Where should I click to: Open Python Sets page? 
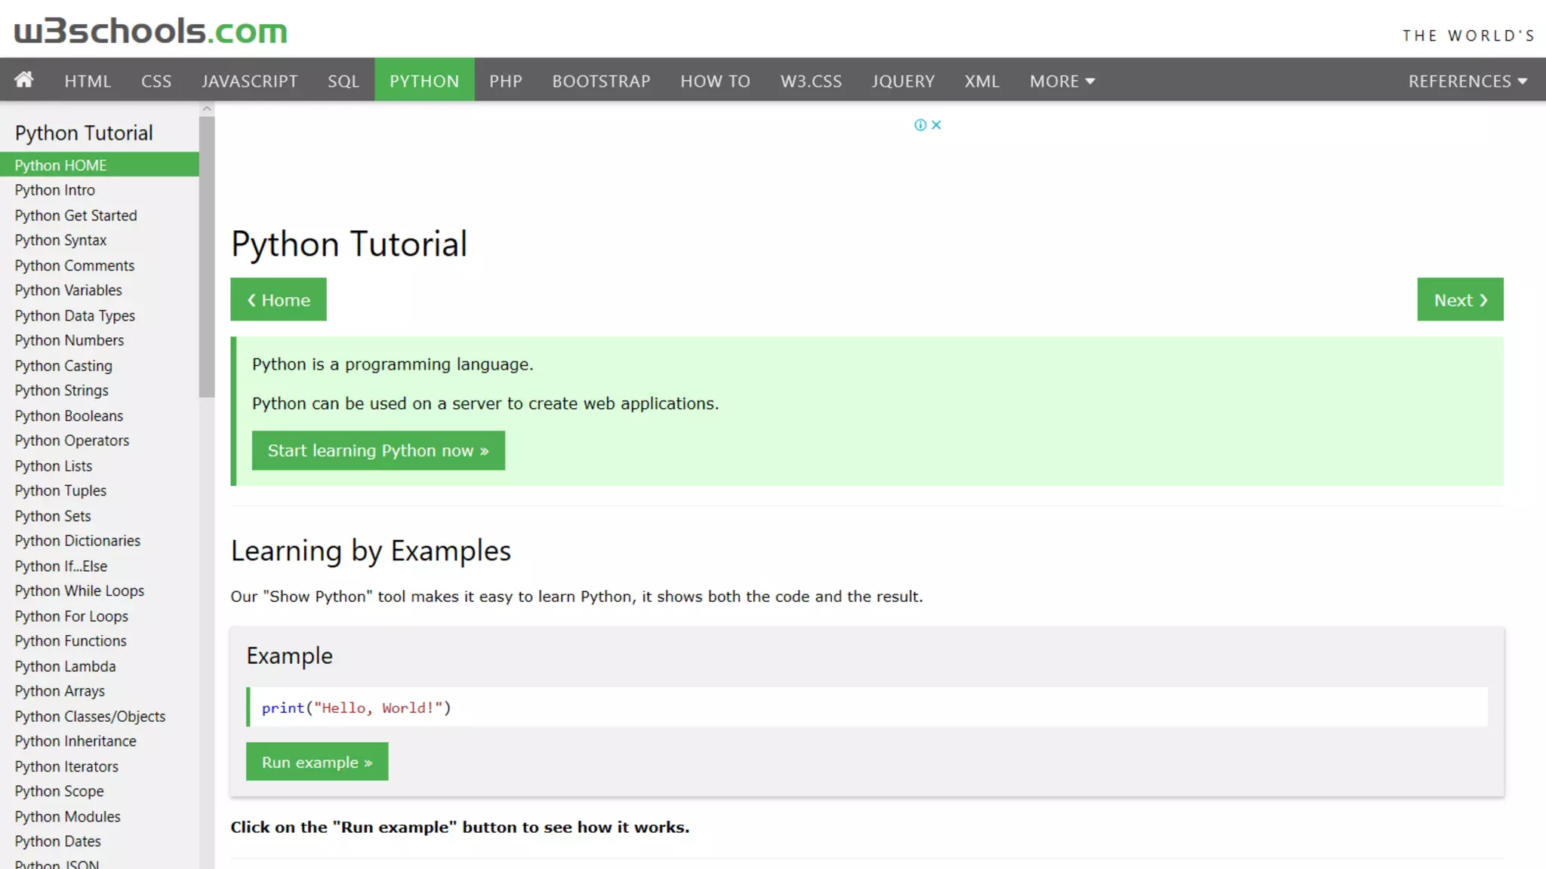(x=100, y=516)
